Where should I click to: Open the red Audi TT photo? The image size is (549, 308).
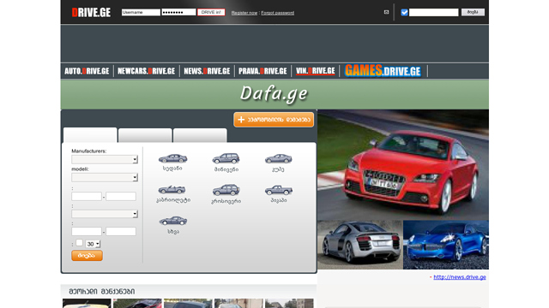click(x=403, y=165)
